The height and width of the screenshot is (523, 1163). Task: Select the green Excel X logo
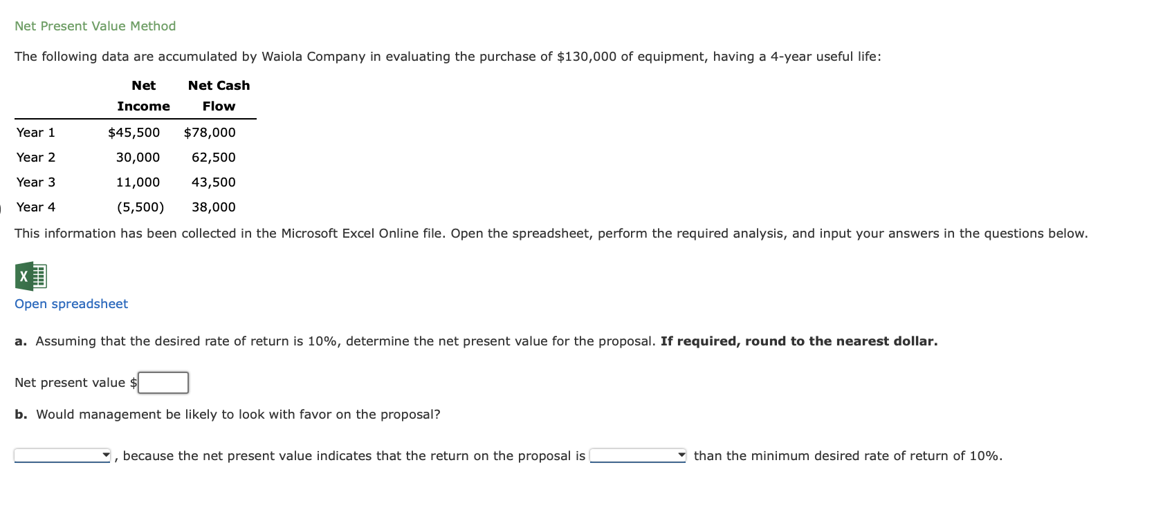pyautogui.click(x=24, y=277)
